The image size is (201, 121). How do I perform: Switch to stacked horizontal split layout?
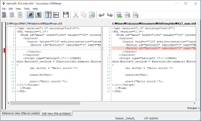(56, 15)
